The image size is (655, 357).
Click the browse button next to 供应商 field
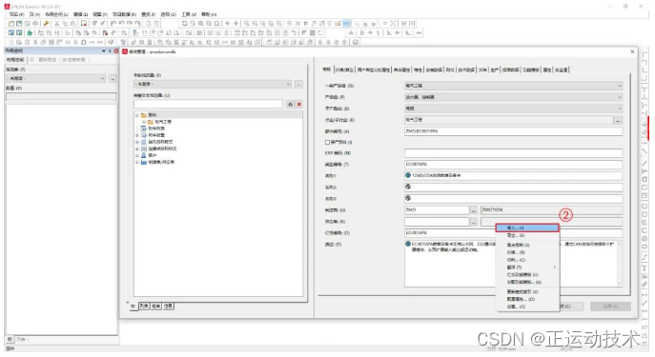(x=473, y=222)
